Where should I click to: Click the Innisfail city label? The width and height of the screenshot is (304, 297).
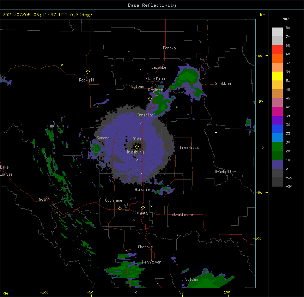[x=146, y=115]
